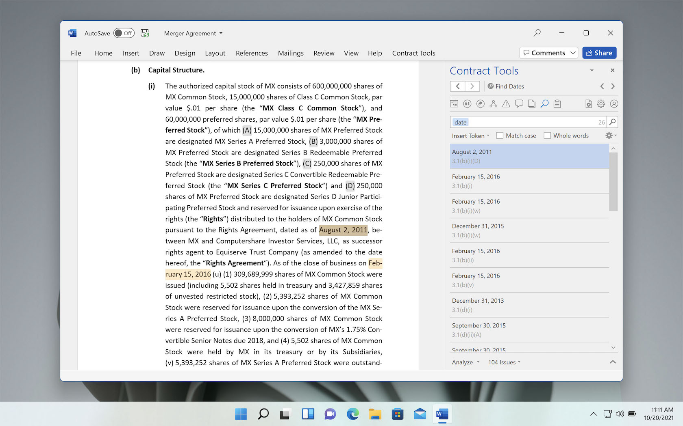Open the Insert Token dropdown
This screenshot has height=426, width=683.
pyautogui.click(x=471, y=136)
